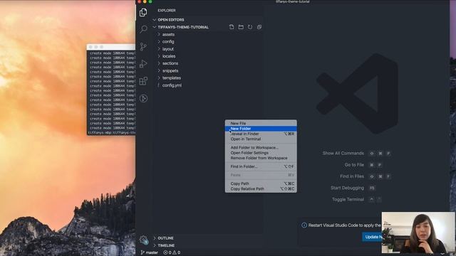Click the info icon in restart notification

coord(304,225)
